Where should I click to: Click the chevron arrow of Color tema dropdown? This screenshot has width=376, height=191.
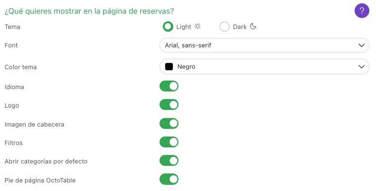coord(361,67)
